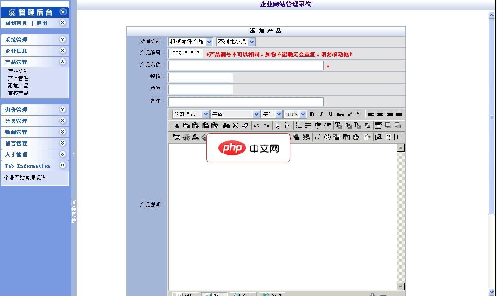Insert a numbered list
497x296 pixels.
point(299,126)
